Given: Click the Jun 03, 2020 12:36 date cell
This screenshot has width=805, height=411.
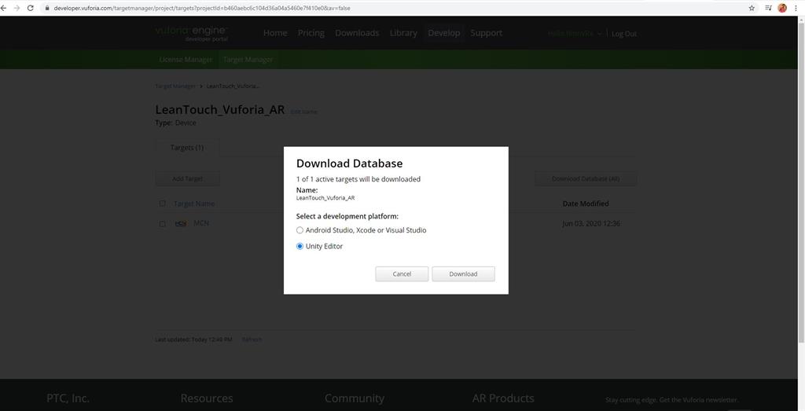Looking at the screenshot, I should [x=591, y=224].
